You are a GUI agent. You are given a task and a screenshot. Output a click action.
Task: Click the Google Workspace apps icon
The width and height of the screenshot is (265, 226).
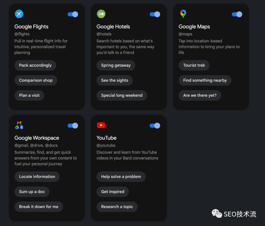coord(19,125)
